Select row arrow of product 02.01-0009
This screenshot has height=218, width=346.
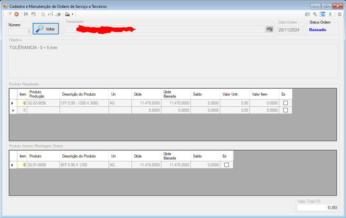pos(13,165)
